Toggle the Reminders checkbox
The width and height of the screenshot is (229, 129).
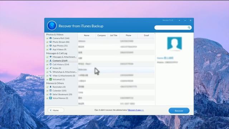[x=47, y=87]
